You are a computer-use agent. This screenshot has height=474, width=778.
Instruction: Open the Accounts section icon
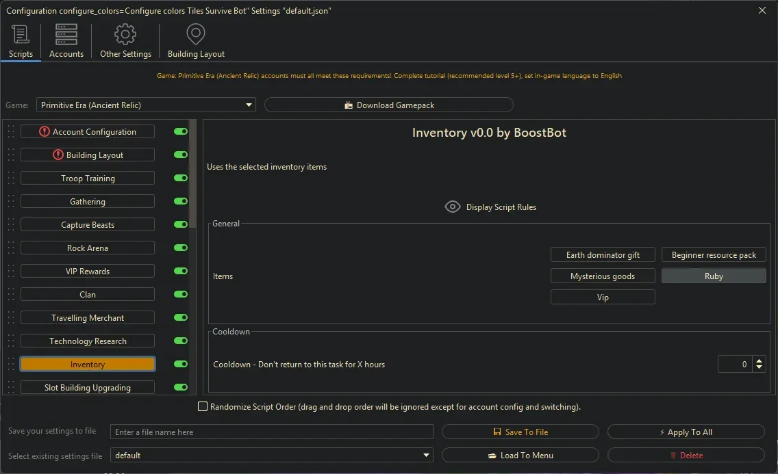66,34
